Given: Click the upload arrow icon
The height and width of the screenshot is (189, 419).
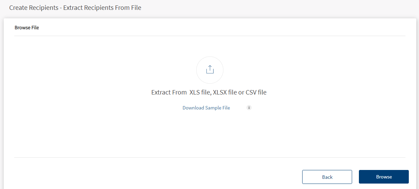Looking at the screenshot, I should pyautogui.click(x=210, y=70).
